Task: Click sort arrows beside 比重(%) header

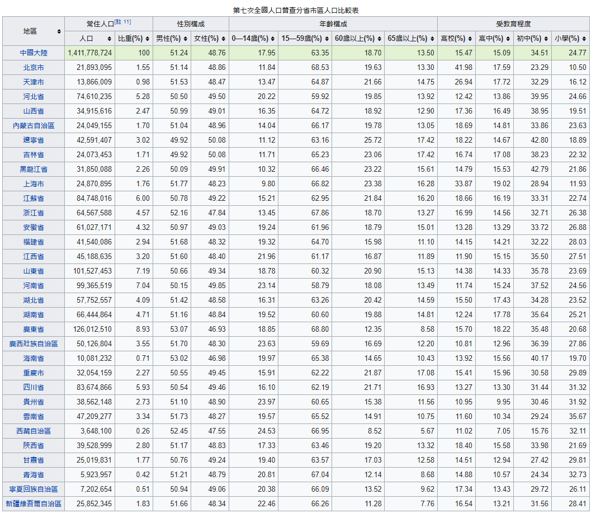Action: [x=148, y=39]
